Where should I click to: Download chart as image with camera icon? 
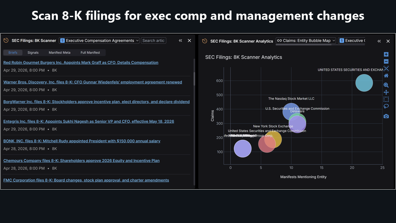tap(386, 116)
